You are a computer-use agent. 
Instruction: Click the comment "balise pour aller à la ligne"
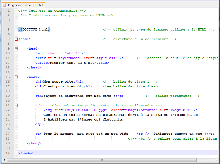point(173,138)
